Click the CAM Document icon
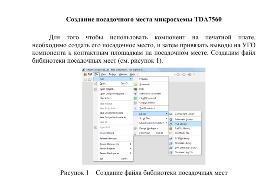 tap(135, 98)
